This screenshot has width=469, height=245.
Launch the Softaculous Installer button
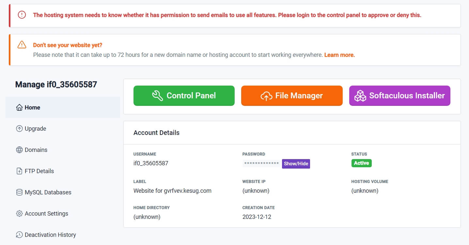(x=400, y=96)
